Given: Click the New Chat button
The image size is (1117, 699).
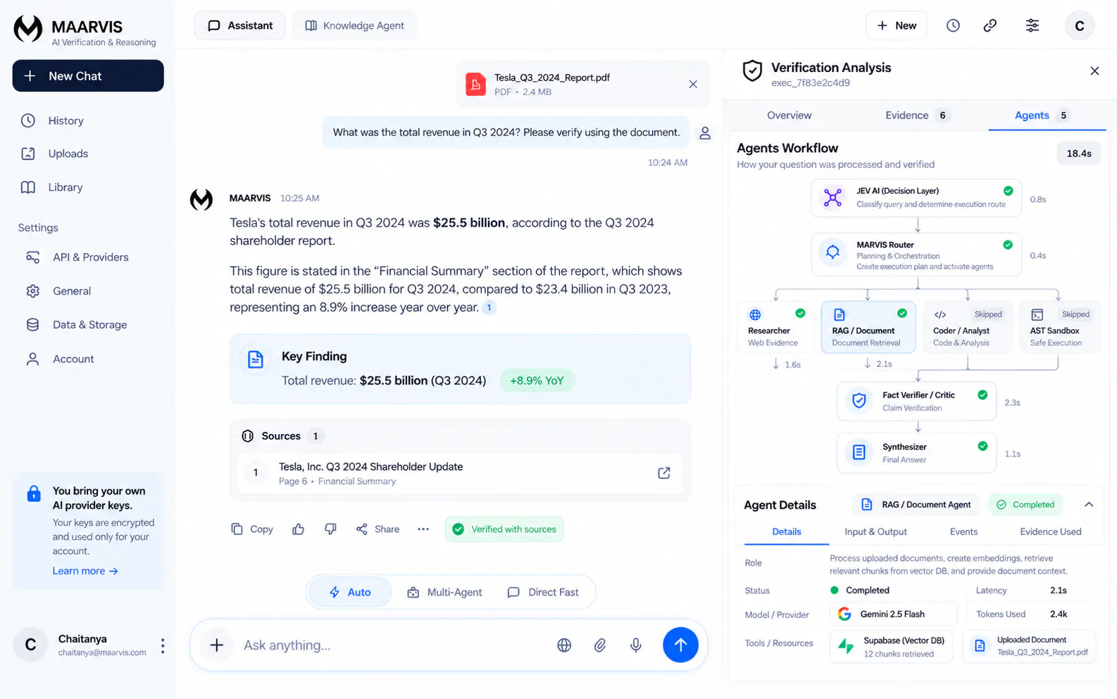Looking at the screenshot, I should [x=88, y=75].
